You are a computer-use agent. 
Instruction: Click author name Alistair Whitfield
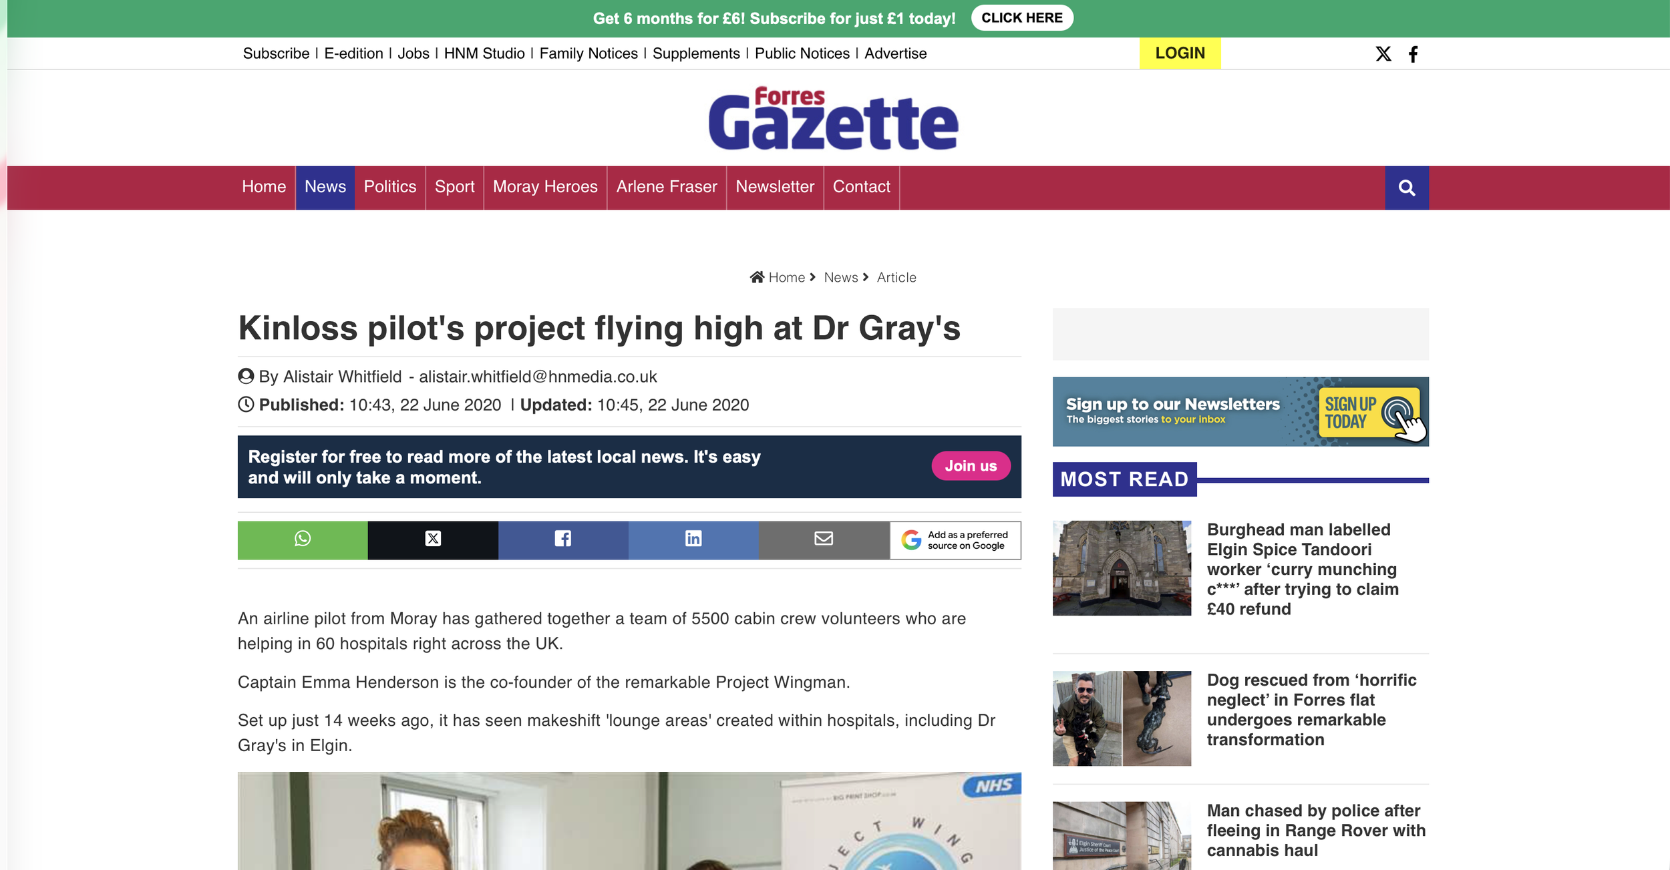coord(343,377)
